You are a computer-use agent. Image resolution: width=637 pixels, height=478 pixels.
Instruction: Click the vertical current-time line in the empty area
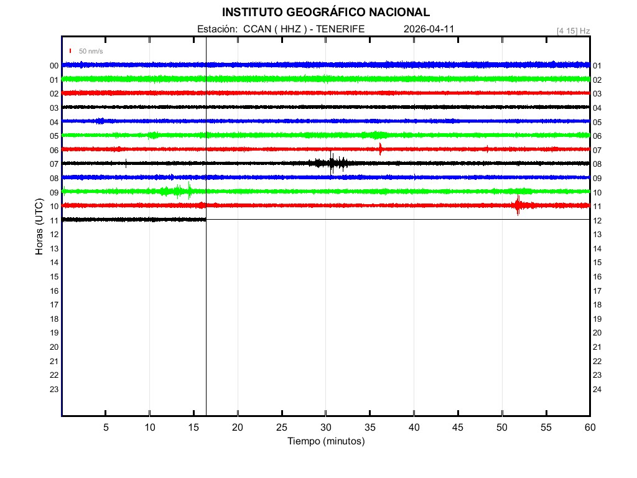click(x=206, y=311)
